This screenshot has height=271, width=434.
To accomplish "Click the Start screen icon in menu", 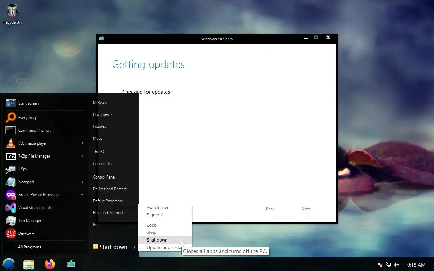I will point(11,103).
